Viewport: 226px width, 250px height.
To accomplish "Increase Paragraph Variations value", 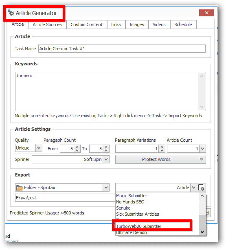I will (162, 147).
